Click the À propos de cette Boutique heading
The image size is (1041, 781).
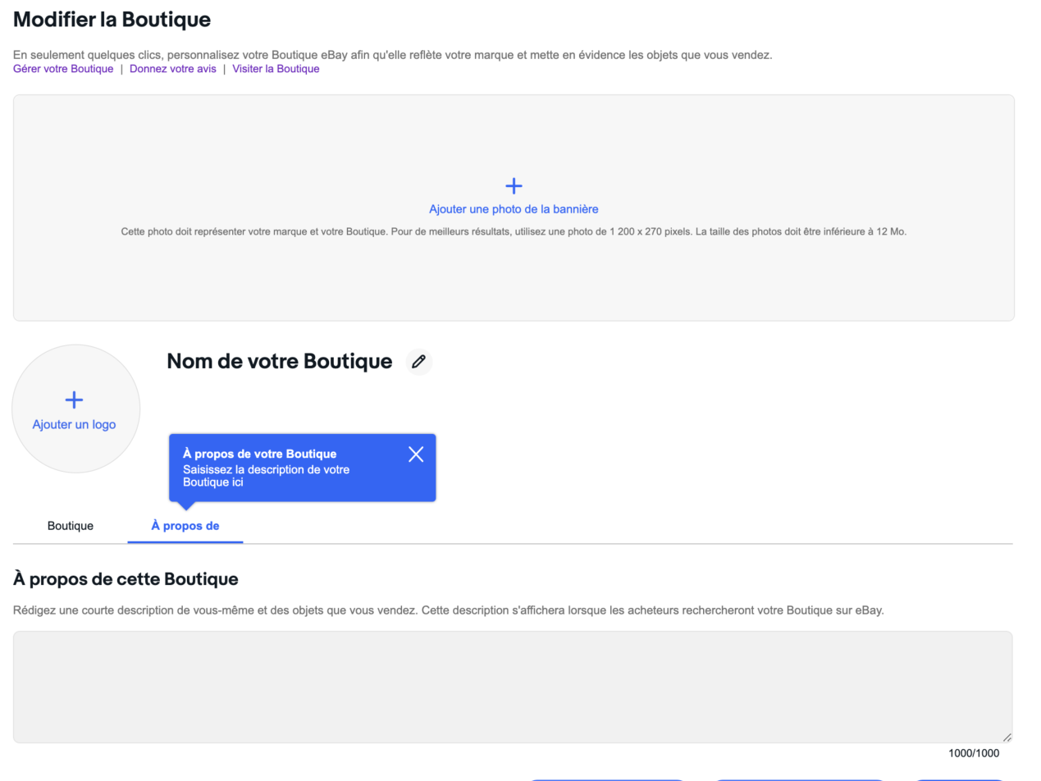(x=126, y=579)
